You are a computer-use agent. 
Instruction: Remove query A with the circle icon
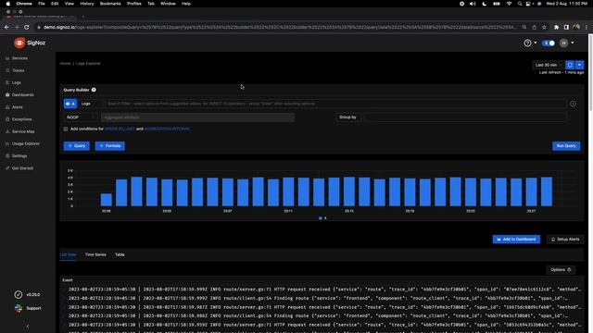coord(573,104)
